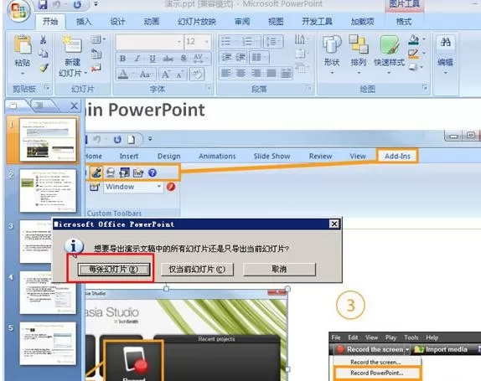Viewport: 481px width, 381px height.
Task: Decrease font size with small A
Action: tap(180, 74)
